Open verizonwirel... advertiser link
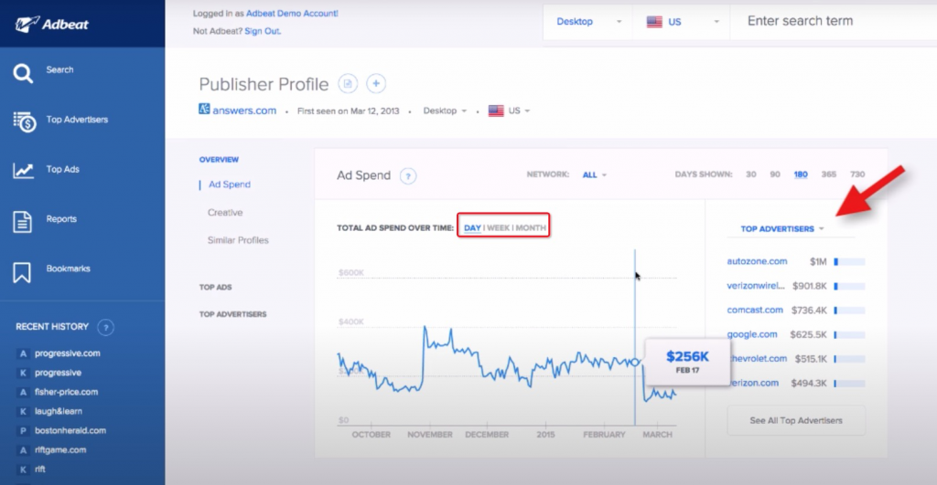The image size is (937, 485). 755,286
